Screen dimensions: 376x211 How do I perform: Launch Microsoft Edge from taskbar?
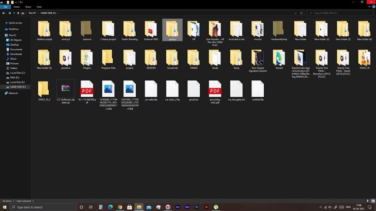[110, 207]
